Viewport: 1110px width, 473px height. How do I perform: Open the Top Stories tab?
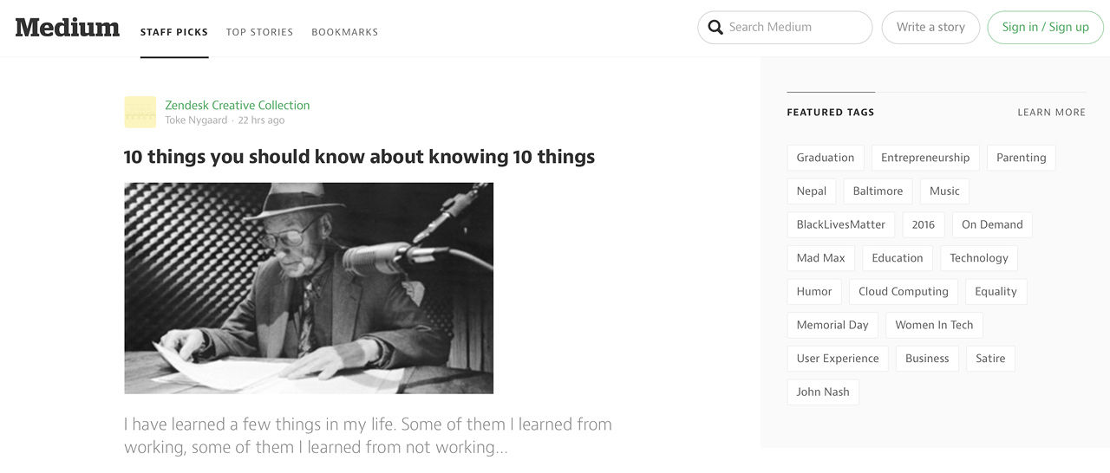coord(259,32)
